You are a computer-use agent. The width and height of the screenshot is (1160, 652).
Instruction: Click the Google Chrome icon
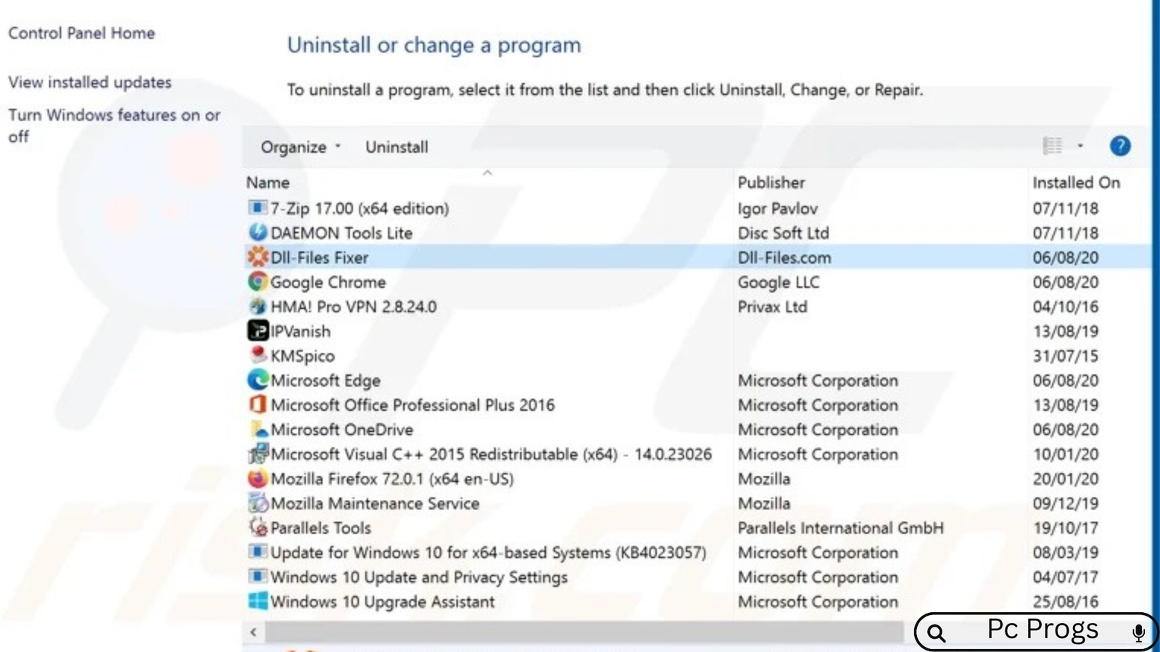coord(257,281)
